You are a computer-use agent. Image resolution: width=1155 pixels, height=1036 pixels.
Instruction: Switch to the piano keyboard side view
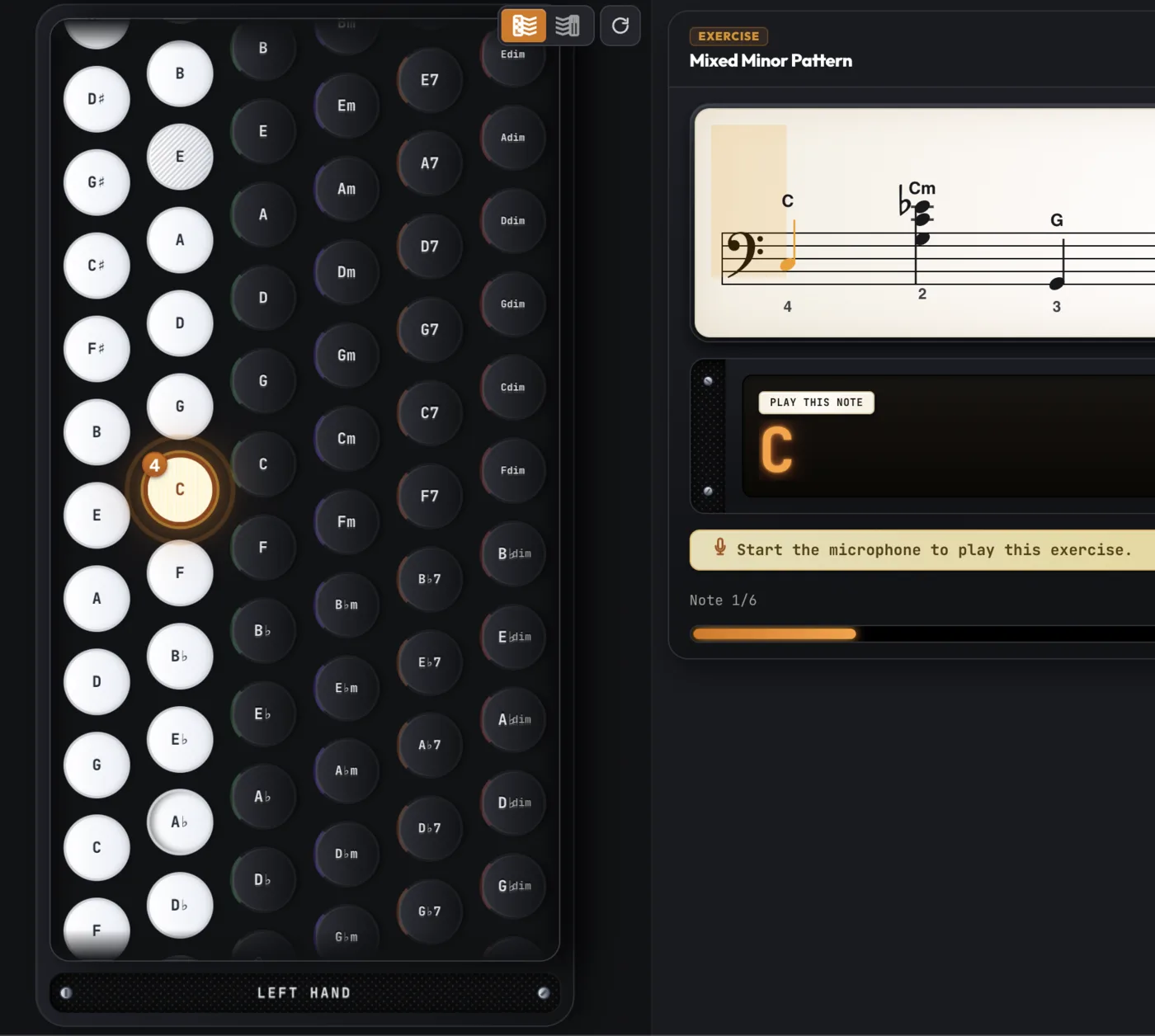(x=568, y=26)
